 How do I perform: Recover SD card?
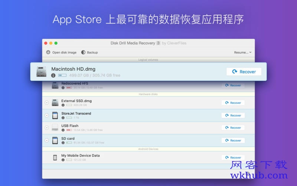click(x=233, y=141)
